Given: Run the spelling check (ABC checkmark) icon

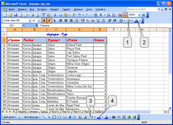Looking at the screenshot, I should [x=44, y=15].
